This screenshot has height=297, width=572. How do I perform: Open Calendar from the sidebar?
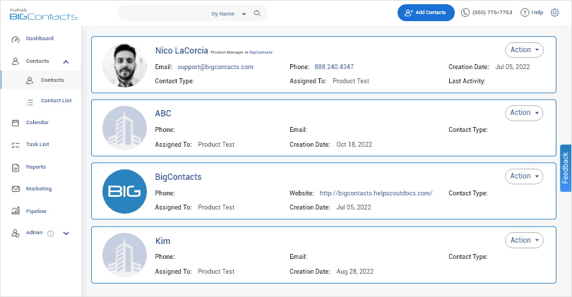[x=37, y=123]
